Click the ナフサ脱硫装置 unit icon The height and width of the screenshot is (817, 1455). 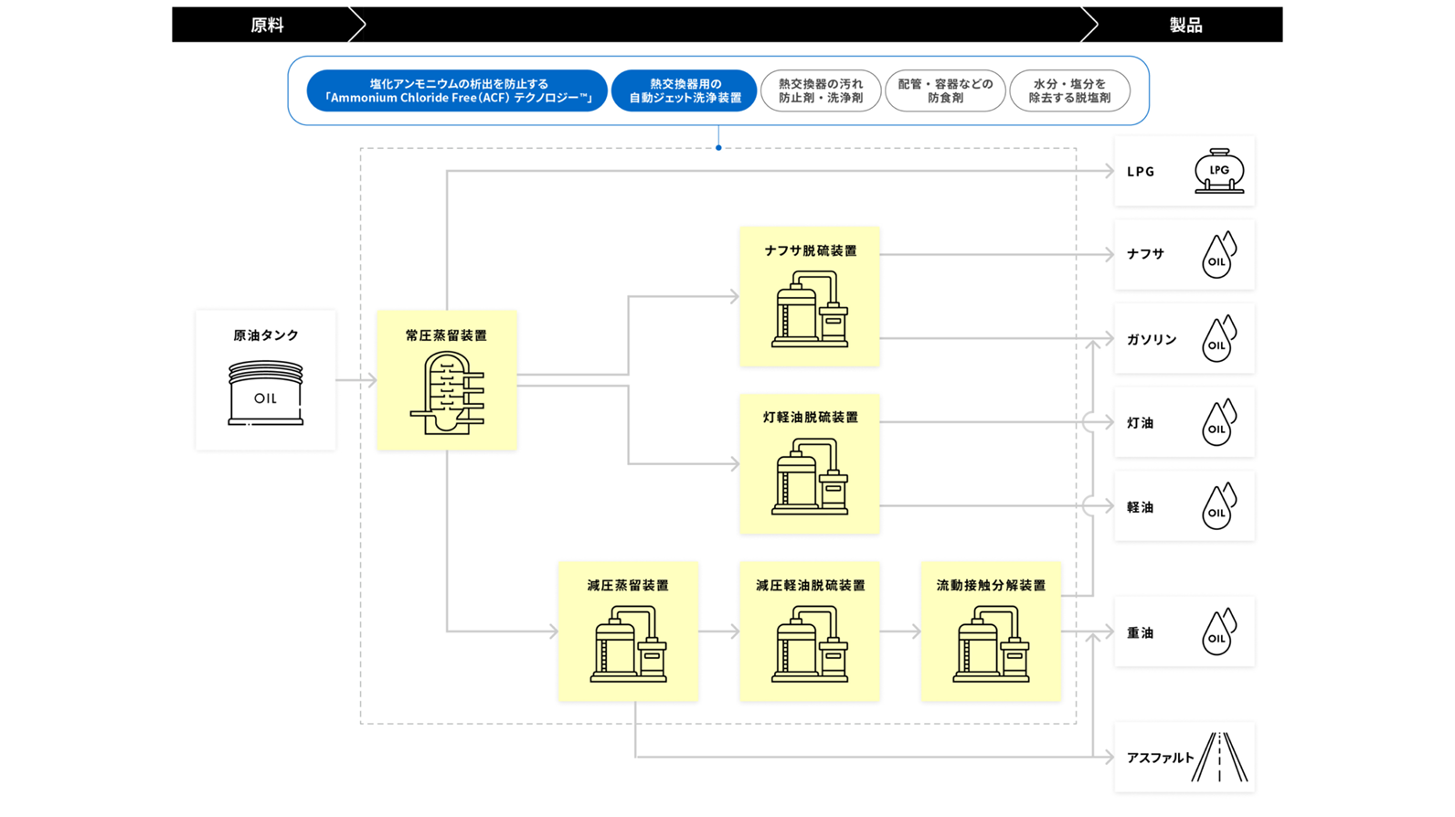coord(810,311)
